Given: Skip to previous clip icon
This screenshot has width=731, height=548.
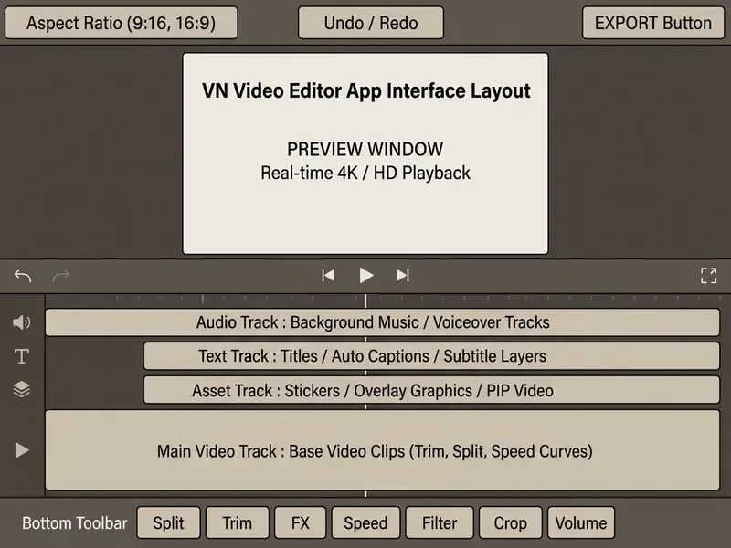Looking at the screenshot, I should tap(328, 276).
